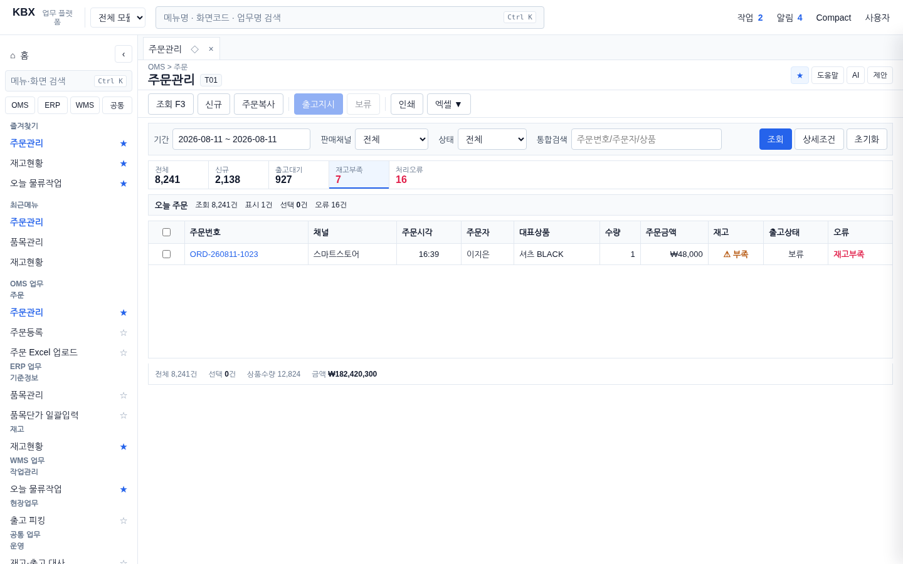Screen dimensions: 903x564
Task: Collapse the sidebar with the chevron button
Action: [124, 54]
